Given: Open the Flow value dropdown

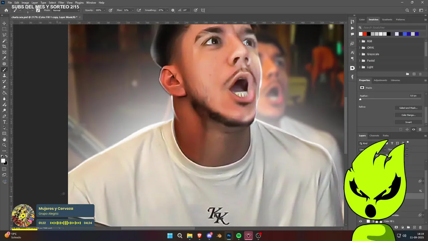Looking at the screenshot, I should tap(132, 10).
